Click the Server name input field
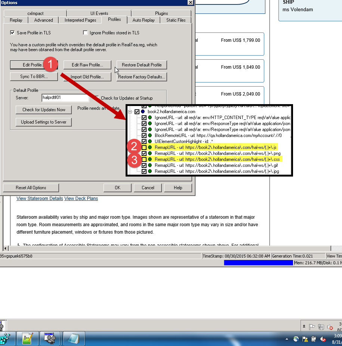This screenshot has width=342, height=346. coord(65,98)
